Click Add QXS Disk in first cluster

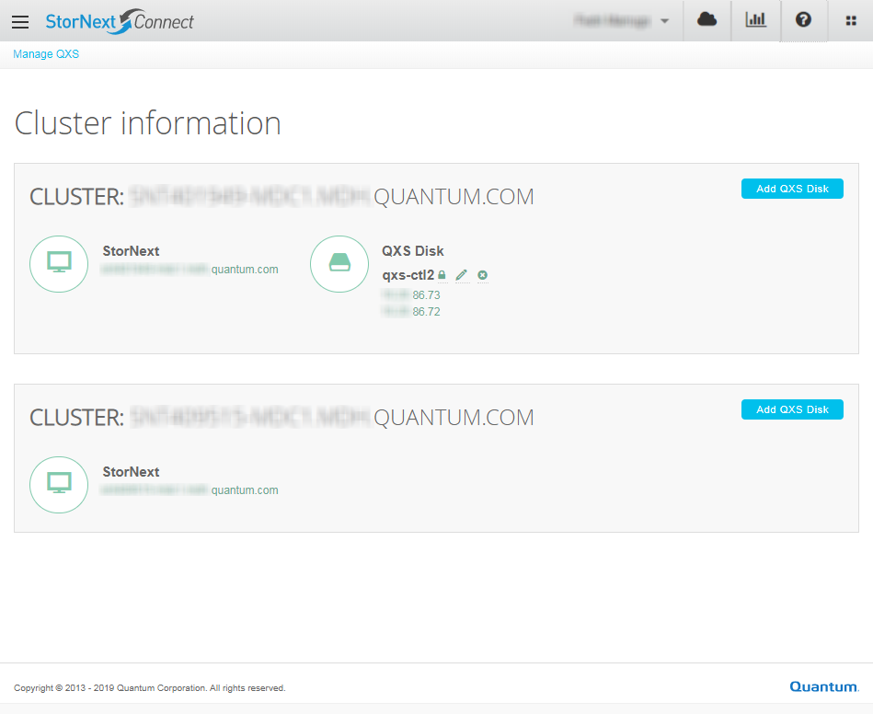click(792, 189)
